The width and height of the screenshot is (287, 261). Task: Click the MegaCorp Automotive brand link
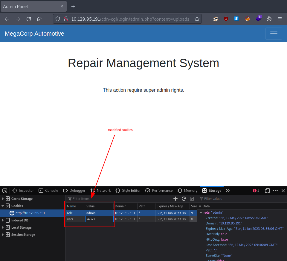(x=34, y=34)
